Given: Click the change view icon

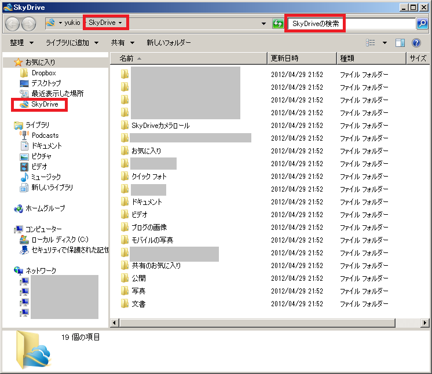Looking at the screenshot, I should tap(371, 43).
